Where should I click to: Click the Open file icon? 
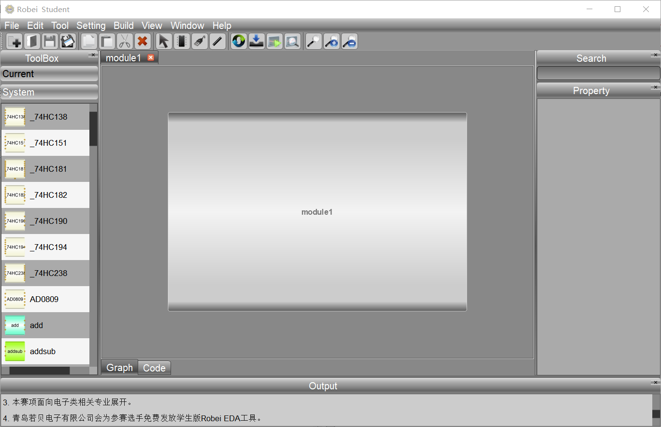(x=32, y=41)
